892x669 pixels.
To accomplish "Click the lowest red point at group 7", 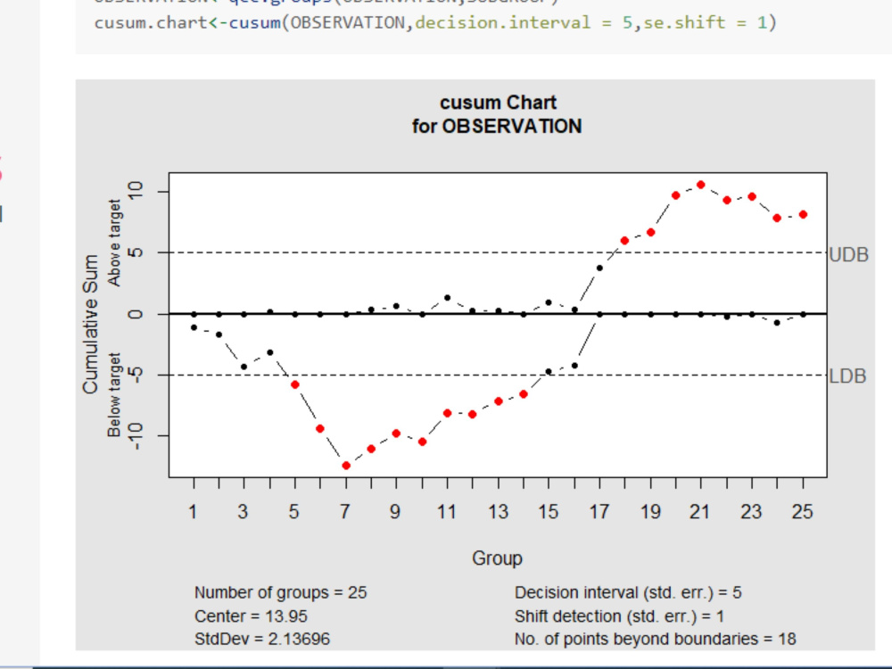I will pos(346,464).
